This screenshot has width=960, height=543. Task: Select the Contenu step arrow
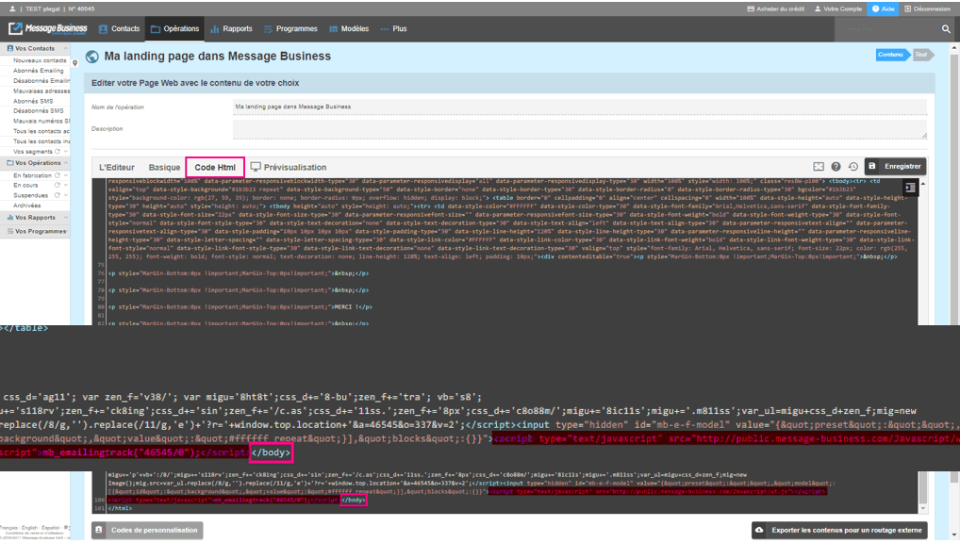[893, 55]
